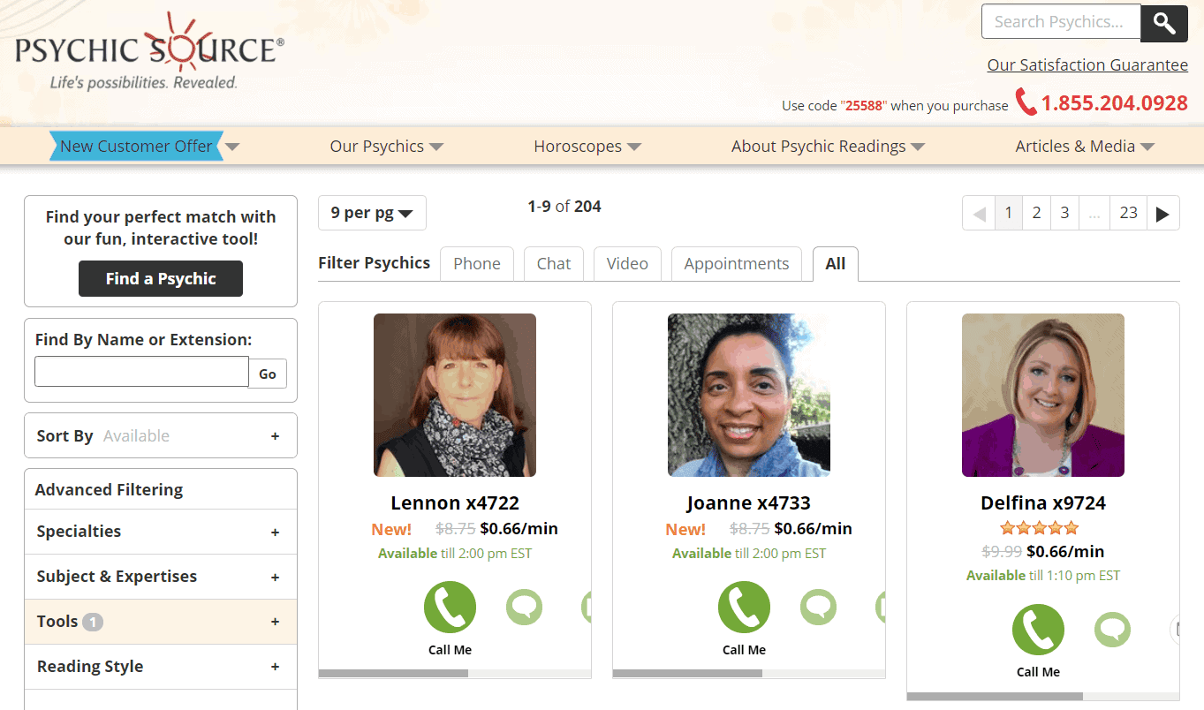
Task: Go to previous page arrow
Action: click(x=979, y=213)
